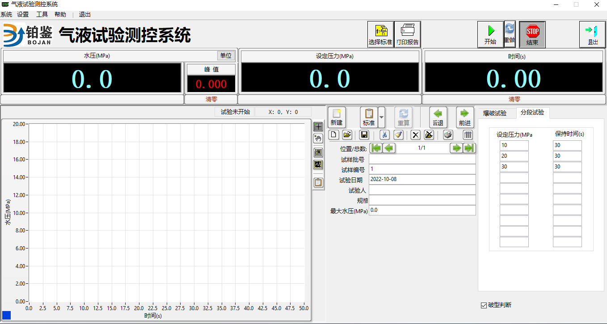Jump to last record arrow
Image resolution: width=607 pixels, height=324 pixels.
[469, 148]
